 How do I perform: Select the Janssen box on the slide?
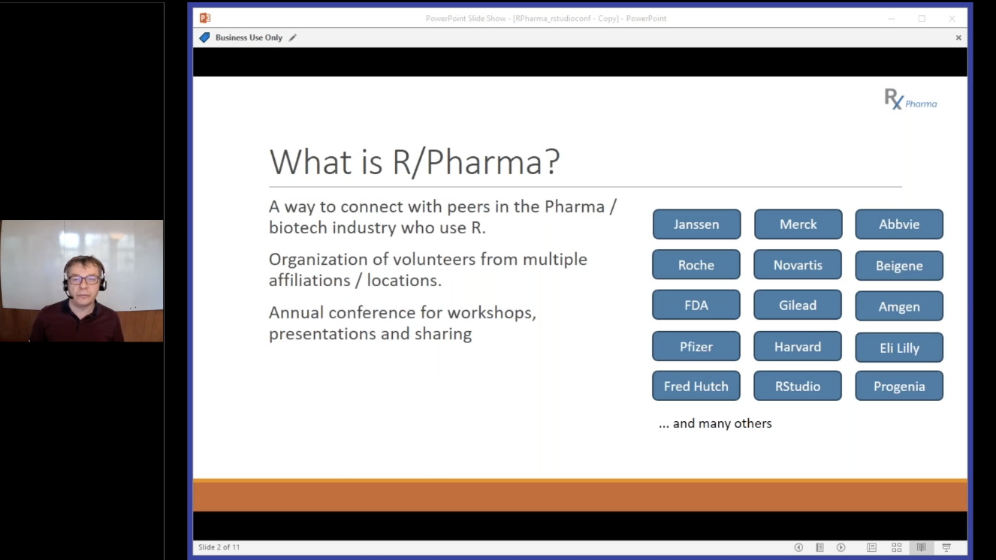click(x=696, y=224)
